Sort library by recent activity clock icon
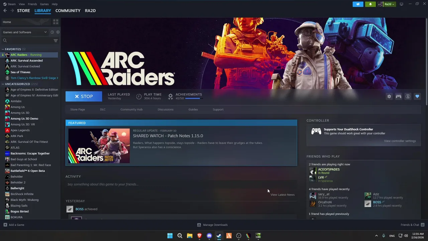Viewport: 428px width, 241px height. click(x=52, y=32)
